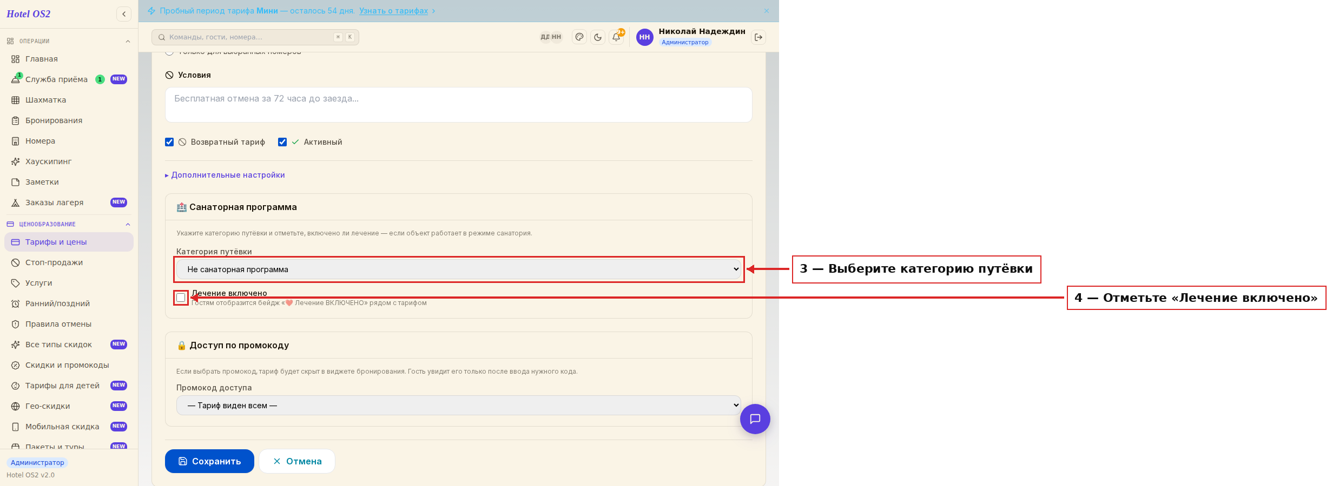Dismiss the trial period banner
The height and width of the screenshot is (486, 1339).
click(767, 11)
